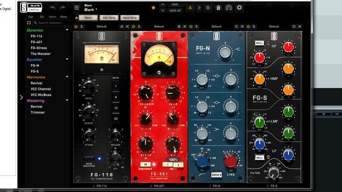Toggle FG-401 transformer IN button
This screenshot has height=192, width=342.
145,164
